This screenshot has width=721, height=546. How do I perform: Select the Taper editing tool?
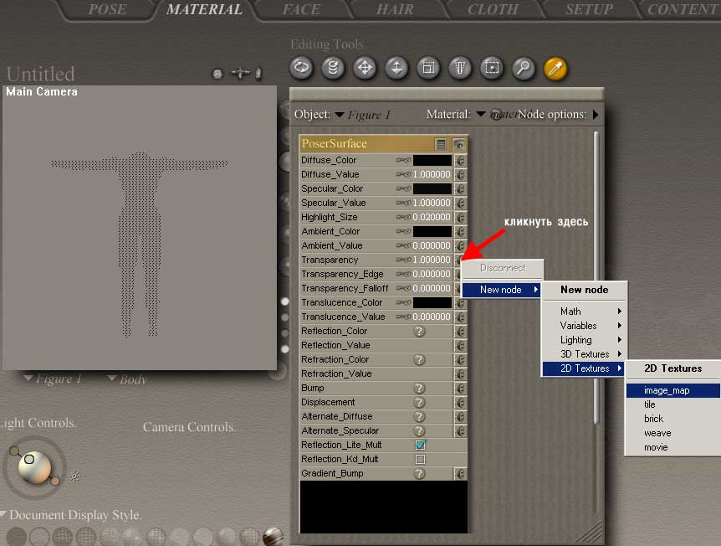tap(460, 68)
